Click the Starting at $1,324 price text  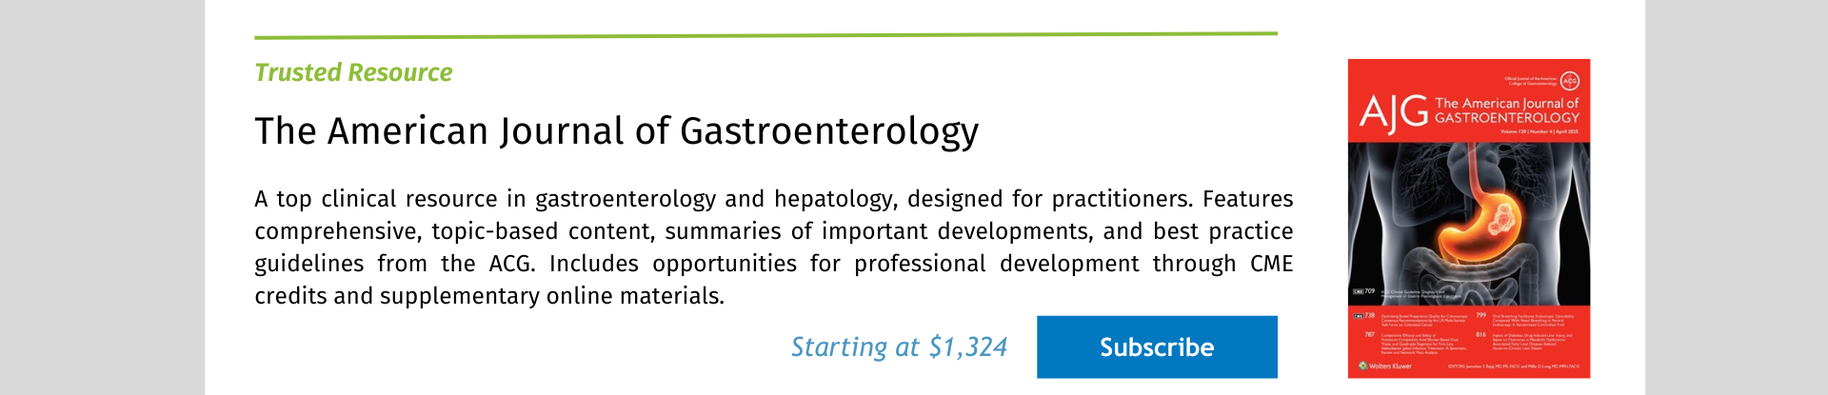tap(899, 347)
